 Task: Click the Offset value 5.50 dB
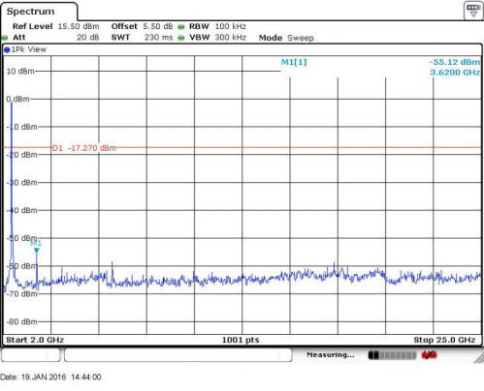point(158,26)
